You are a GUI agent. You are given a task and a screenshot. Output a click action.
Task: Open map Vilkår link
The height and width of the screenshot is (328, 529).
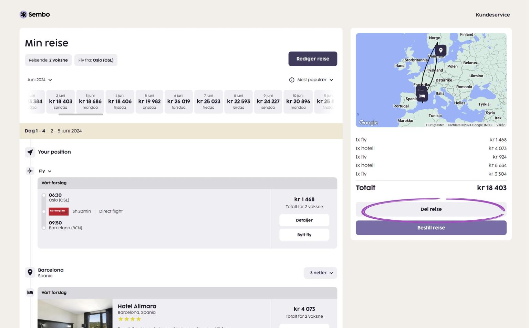point(500,125)
